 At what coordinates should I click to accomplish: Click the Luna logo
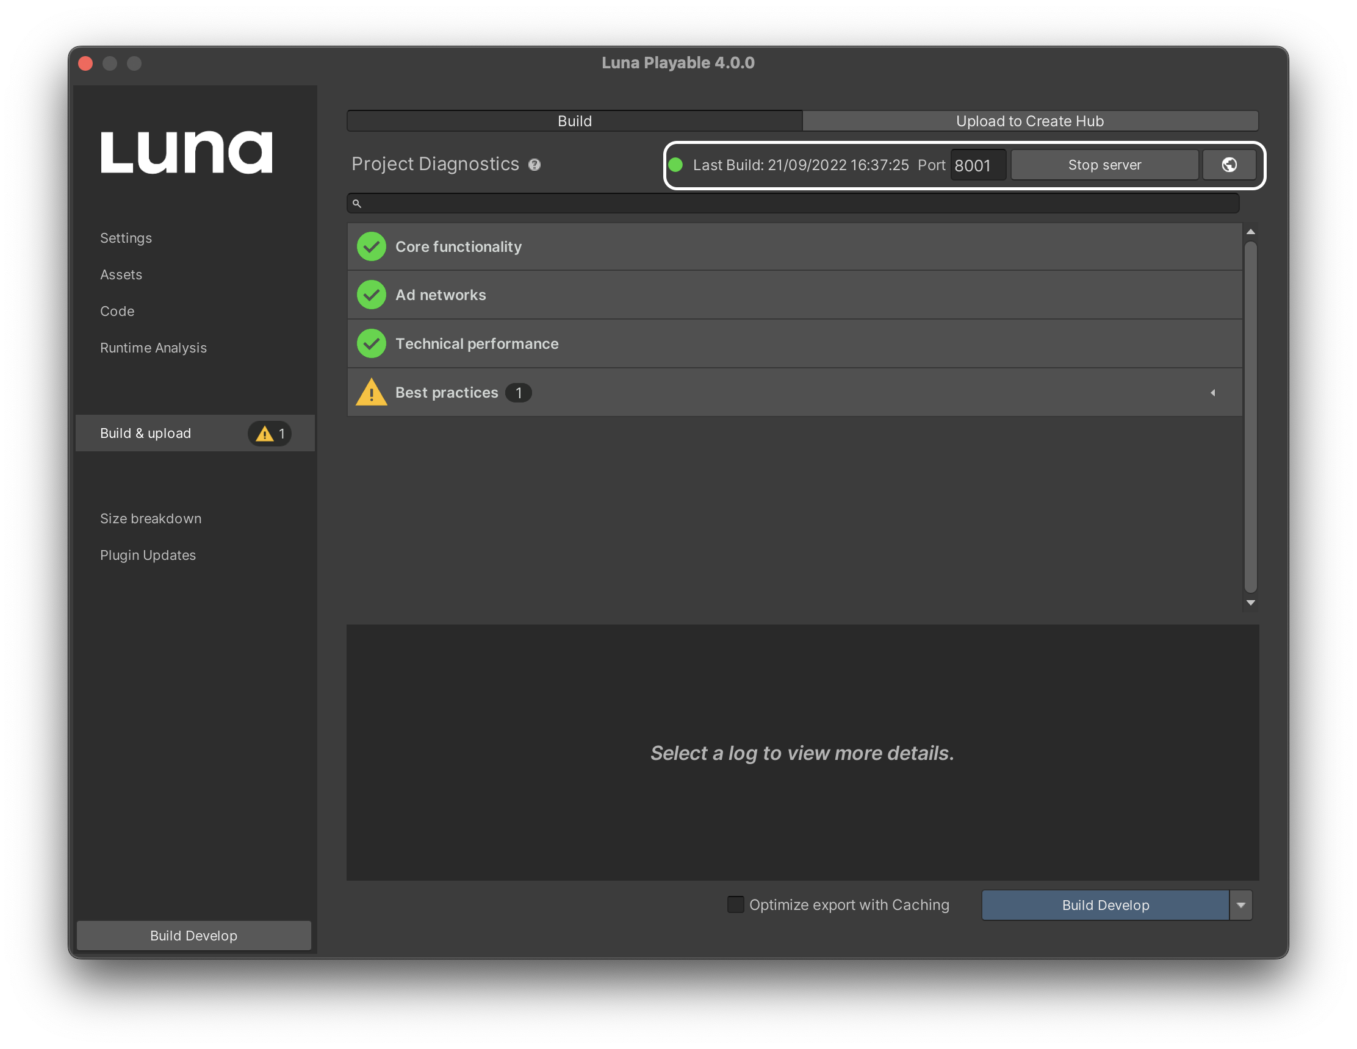tap(186, 152)
